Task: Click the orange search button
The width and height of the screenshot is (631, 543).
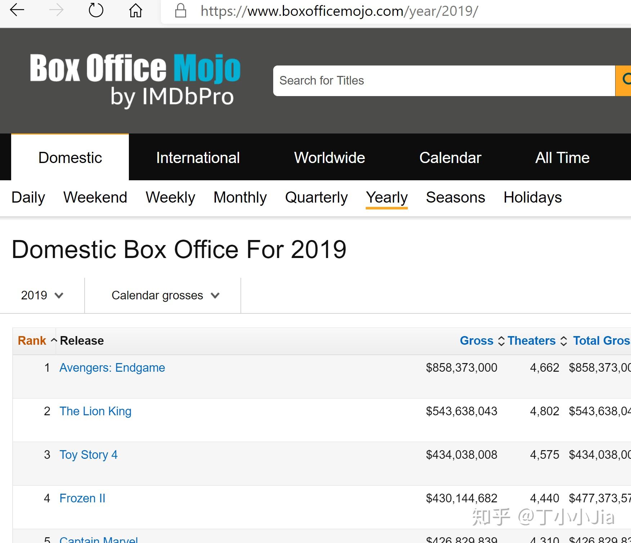Action: click(624, 81)
